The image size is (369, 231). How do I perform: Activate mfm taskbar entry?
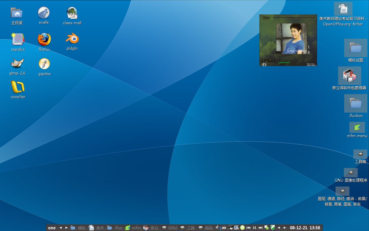pos(133,228)
